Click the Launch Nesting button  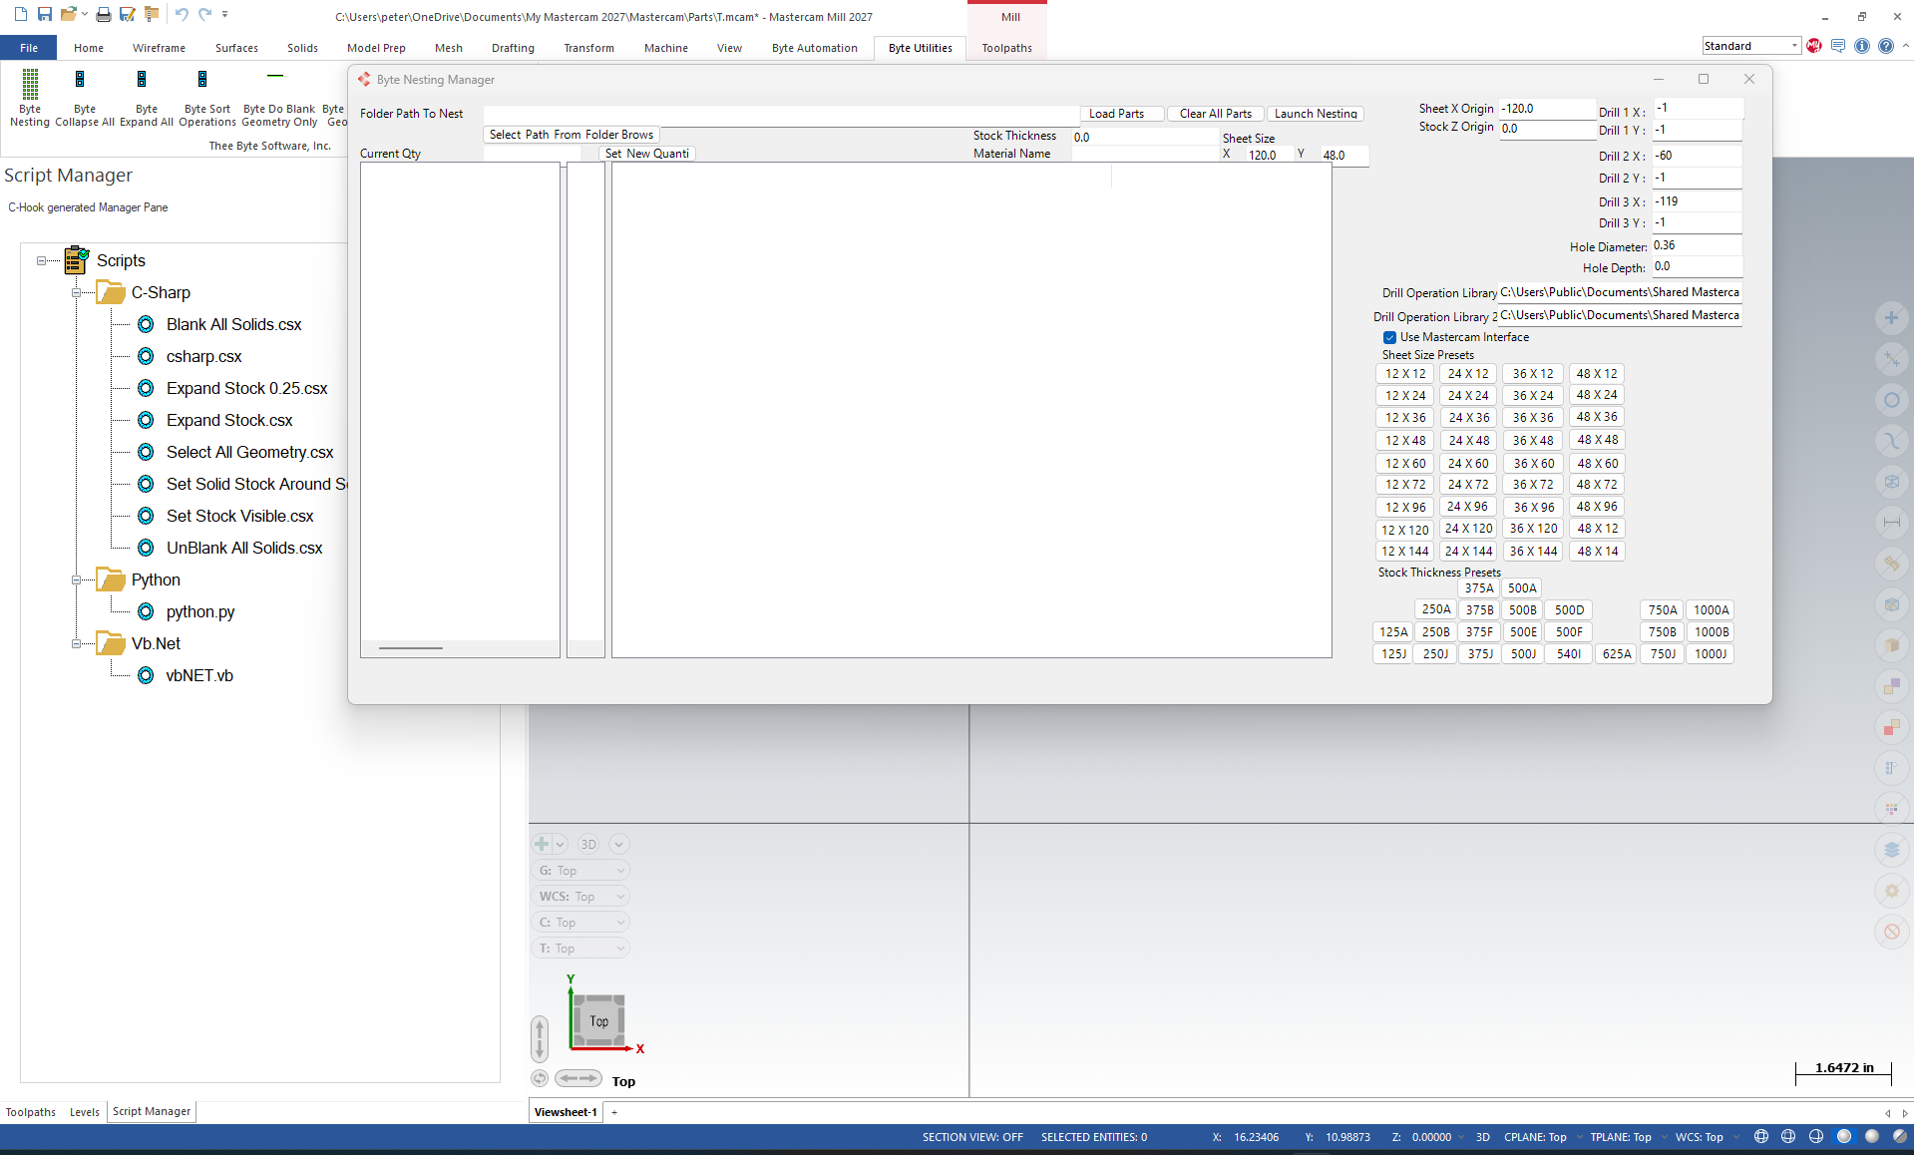pos(1315,114)
